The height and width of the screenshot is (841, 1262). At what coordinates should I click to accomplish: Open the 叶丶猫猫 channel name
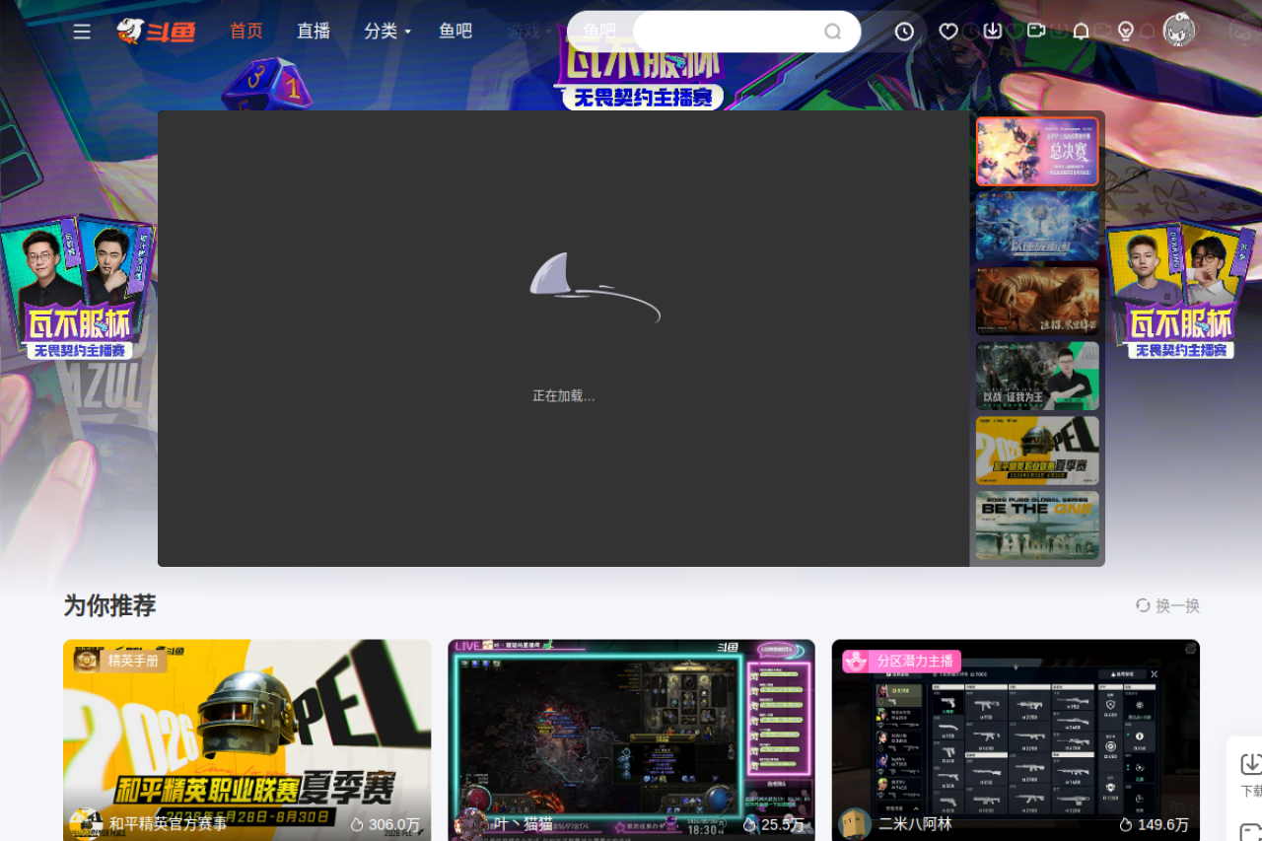click(524, 824)
